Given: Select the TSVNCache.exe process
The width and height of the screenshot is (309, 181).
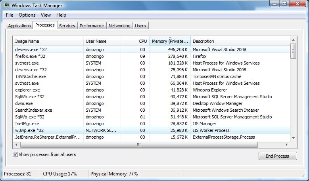Looking at the screenshot, I should coord(152,76).
